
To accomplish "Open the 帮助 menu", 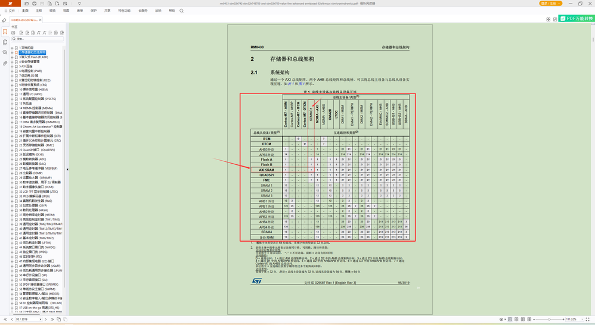I will pos(172,11).
